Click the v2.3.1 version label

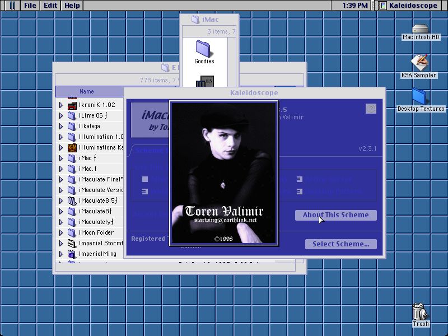click(367, 148)
